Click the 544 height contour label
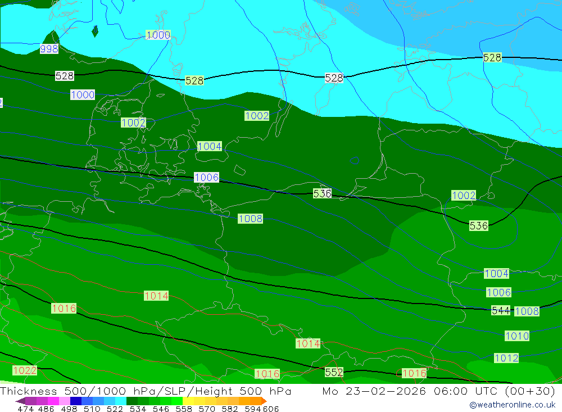This screenshot has height=412, width=562. [501, 310]
